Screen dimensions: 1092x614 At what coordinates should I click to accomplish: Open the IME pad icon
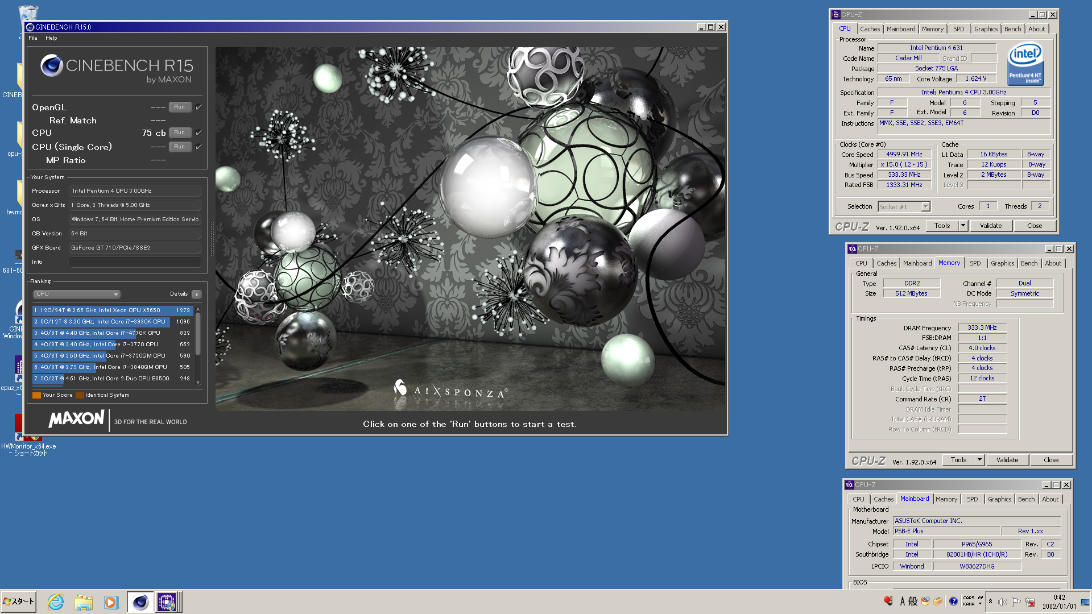[925, 601]
